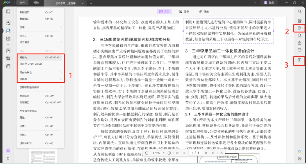This screenshot has width=306, height=164.
Task: Click the protect PDF lock icon
Action: pos(299,36)
